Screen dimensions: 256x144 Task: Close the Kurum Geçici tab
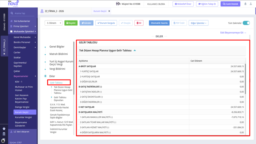coord(109,11)
